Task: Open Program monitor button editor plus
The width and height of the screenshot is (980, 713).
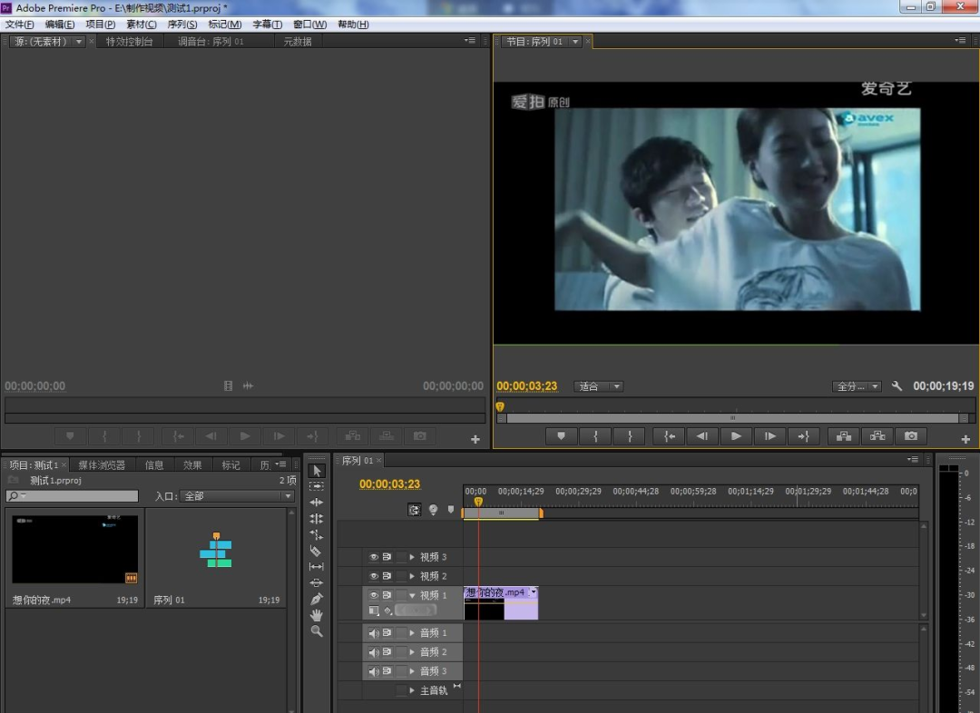Action: (x=965, y=439)
